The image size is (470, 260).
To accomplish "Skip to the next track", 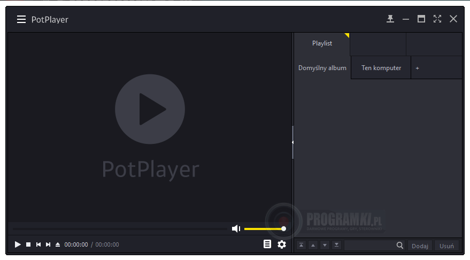I will point(48,244).
